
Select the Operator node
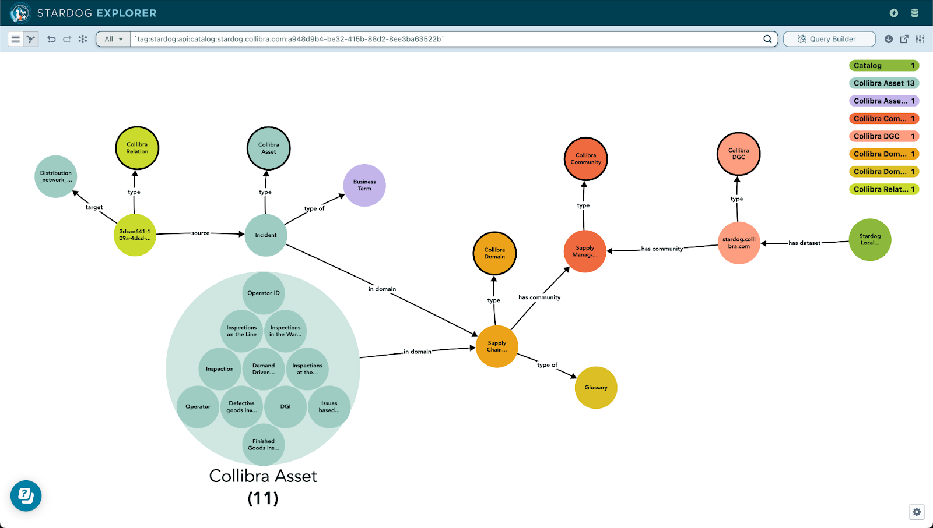pos(198,407)
